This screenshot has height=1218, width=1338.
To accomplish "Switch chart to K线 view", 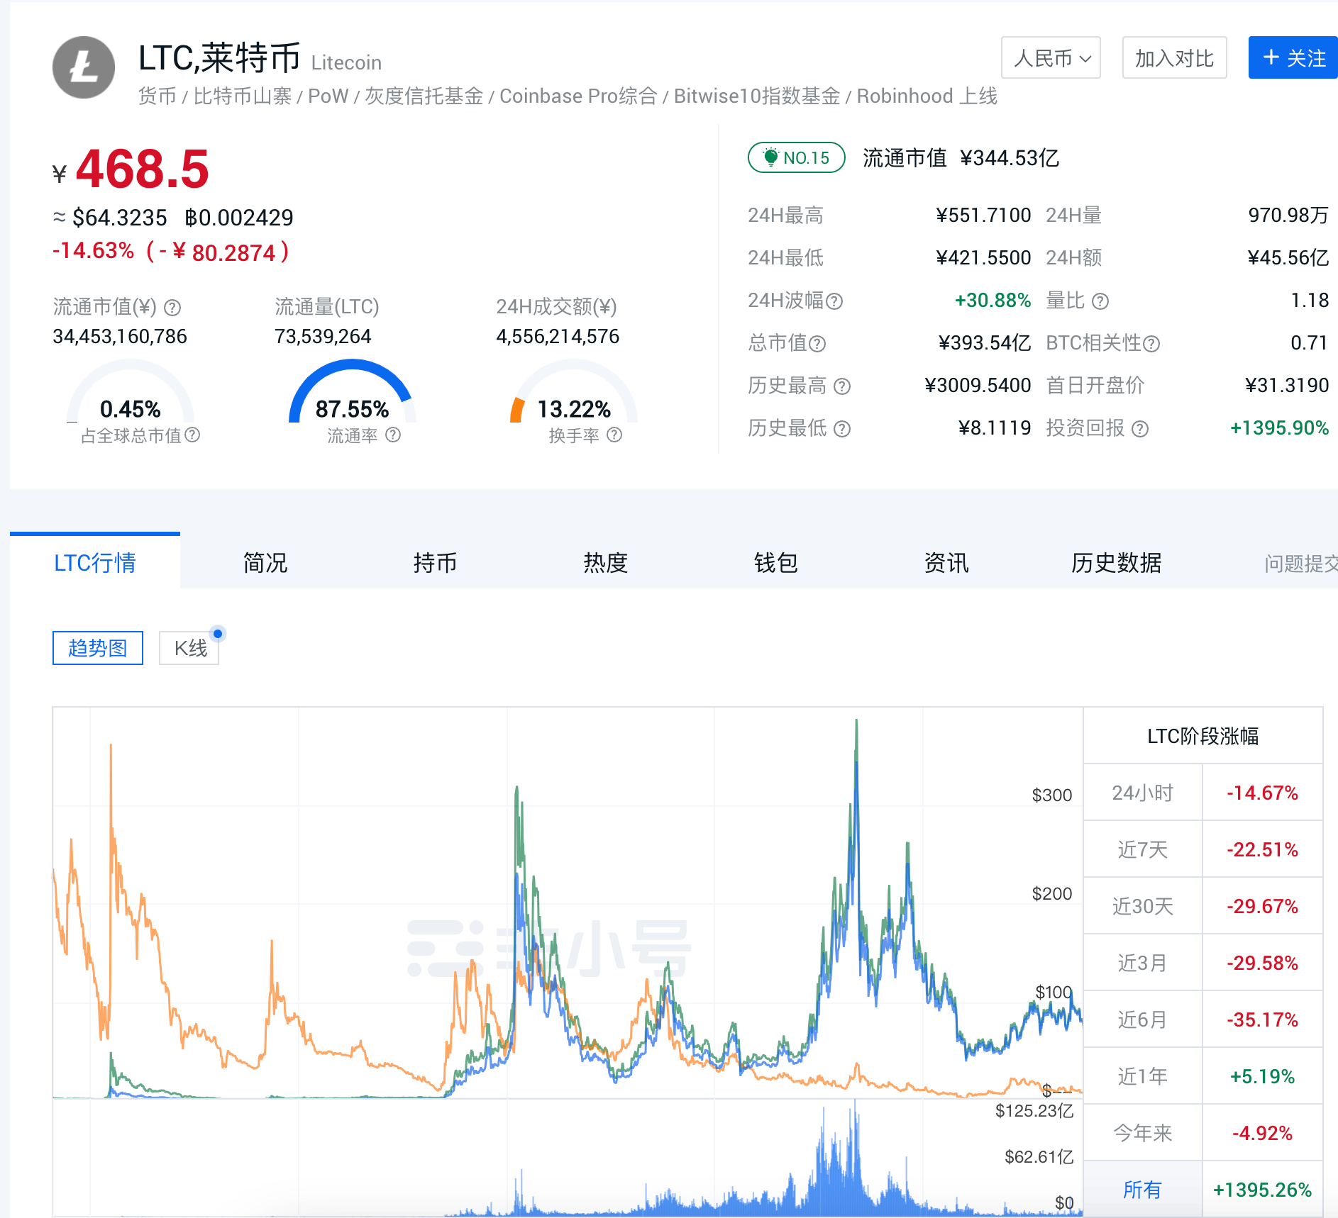I will [189, 648].
